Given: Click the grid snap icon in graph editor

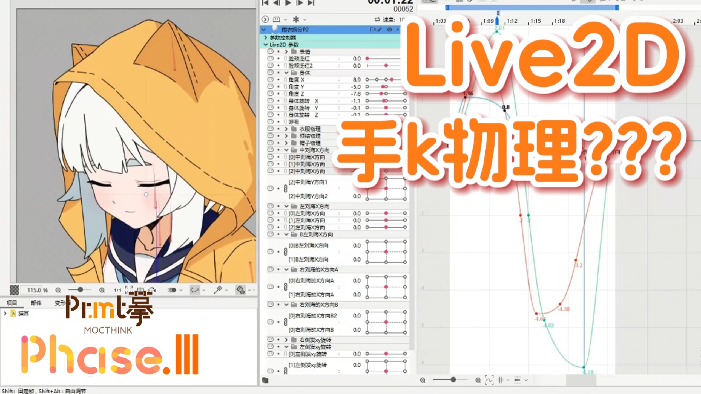Looking at the screenshot, I should [x=501, y=380].
